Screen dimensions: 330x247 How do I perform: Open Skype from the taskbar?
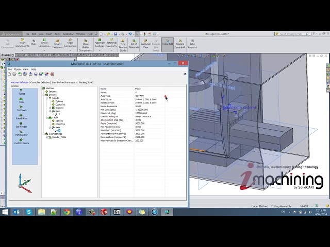[29, 212]
